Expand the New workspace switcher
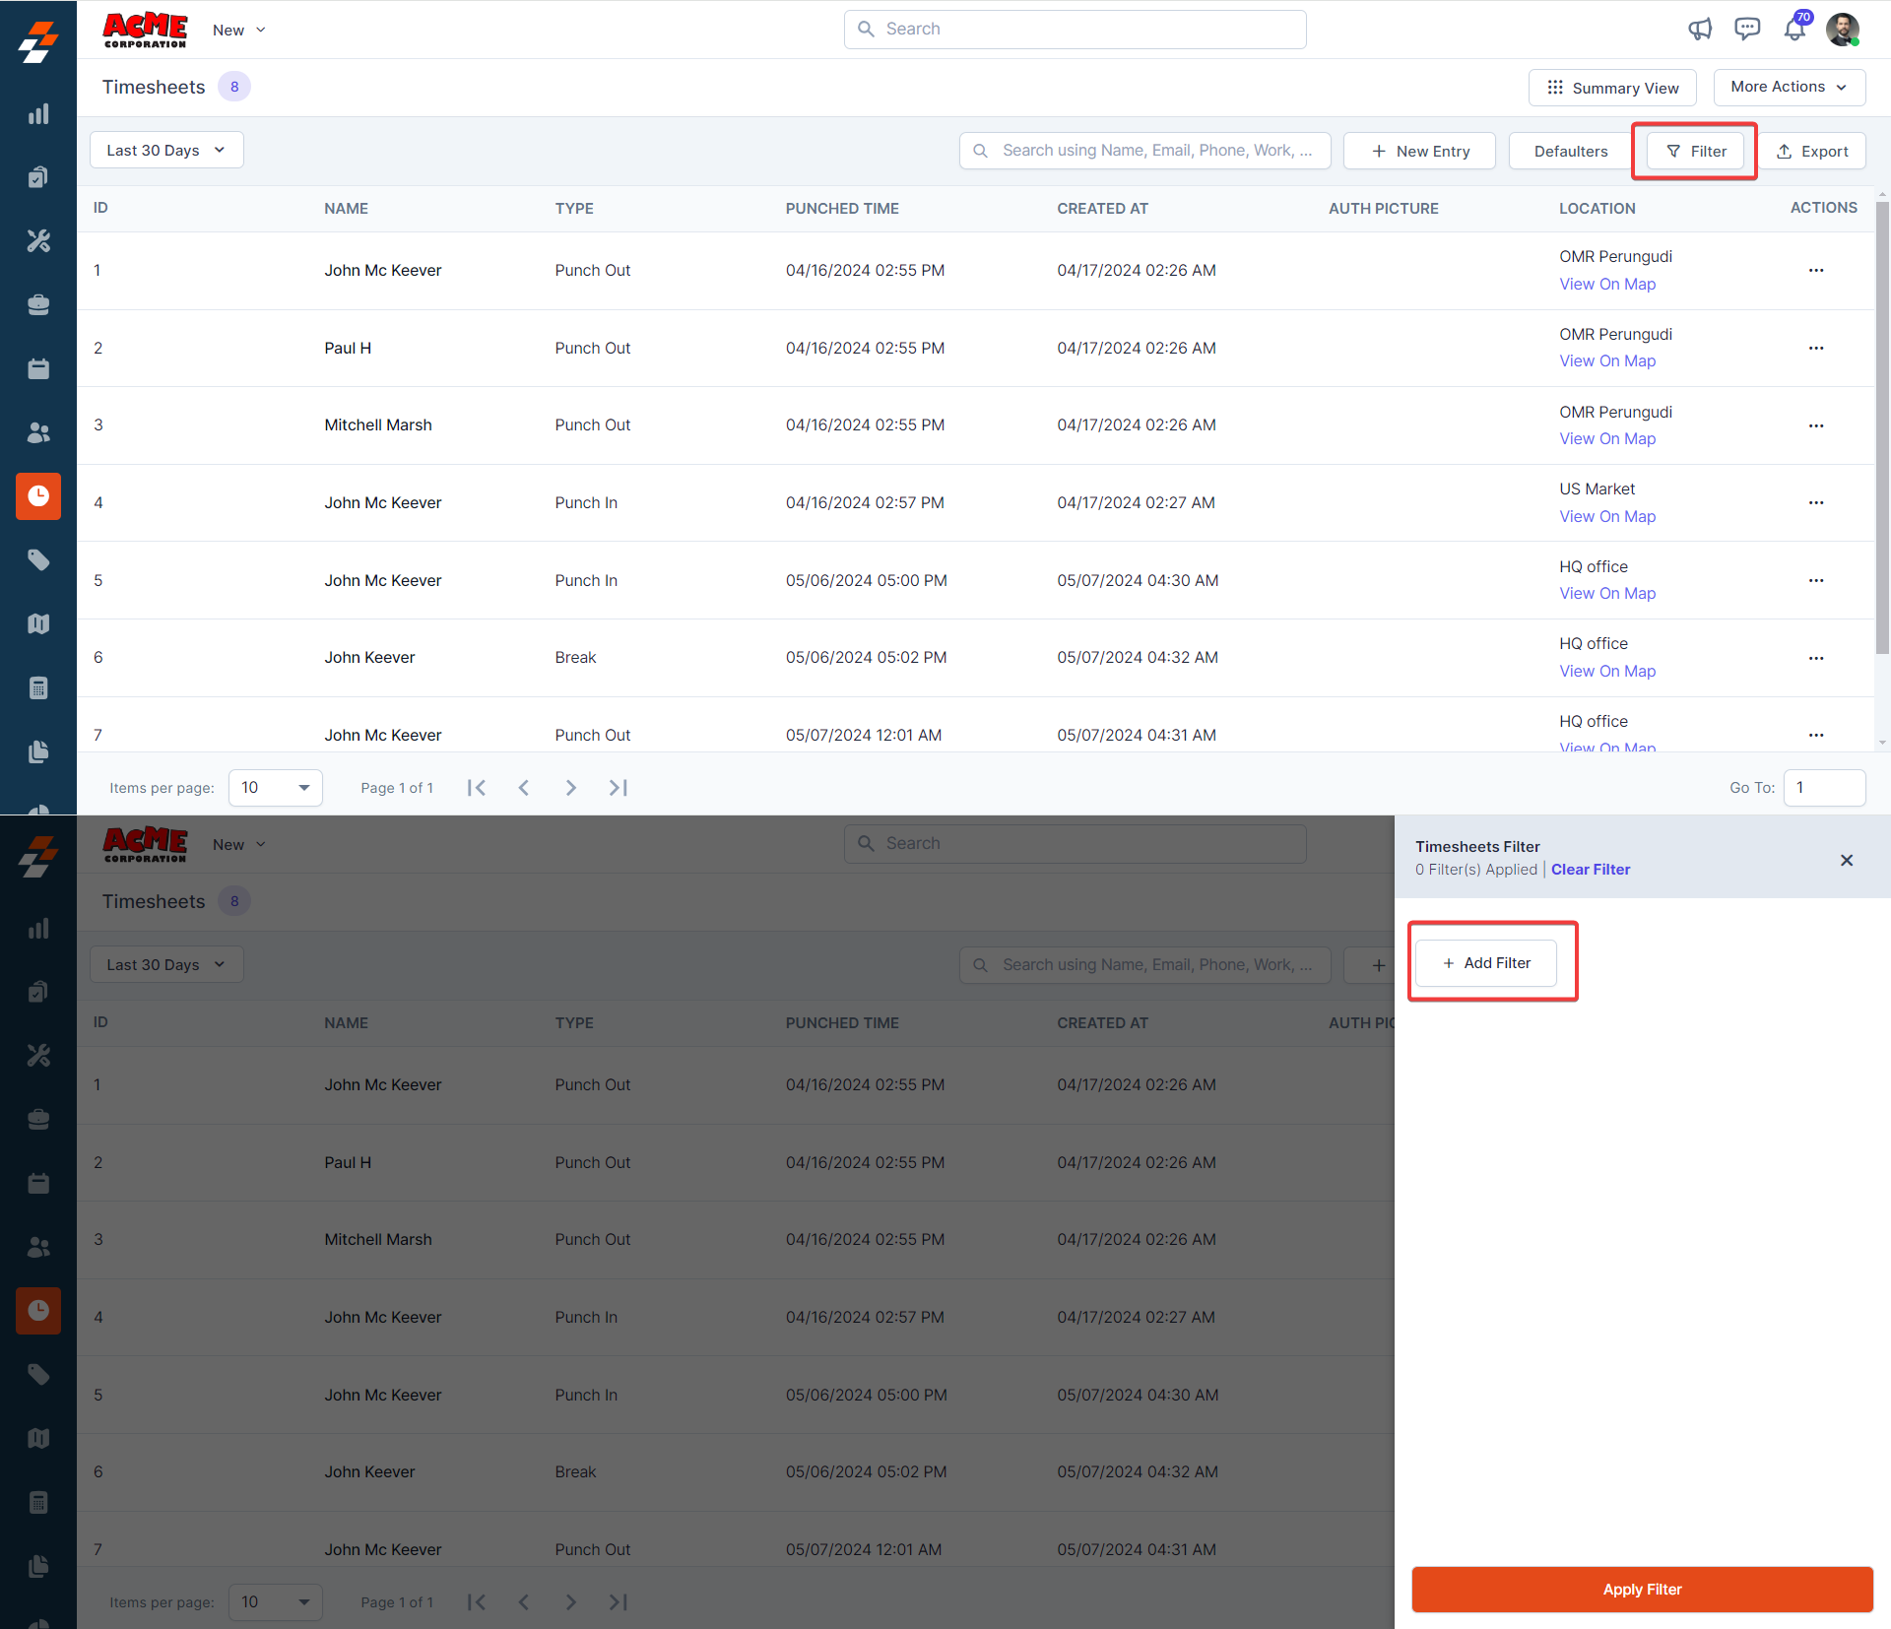Image resolution: width=1891 pixels, height=1629 pixels. pos(239,30)
